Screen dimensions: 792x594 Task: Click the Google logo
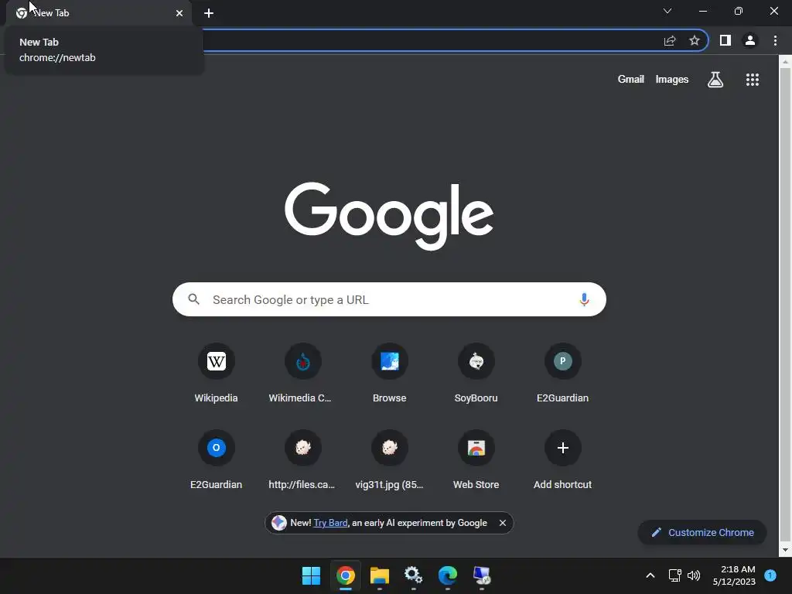point(389,217)
